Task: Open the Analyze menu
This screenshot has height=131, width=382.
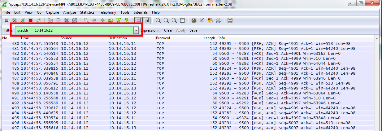Action: 70,12
